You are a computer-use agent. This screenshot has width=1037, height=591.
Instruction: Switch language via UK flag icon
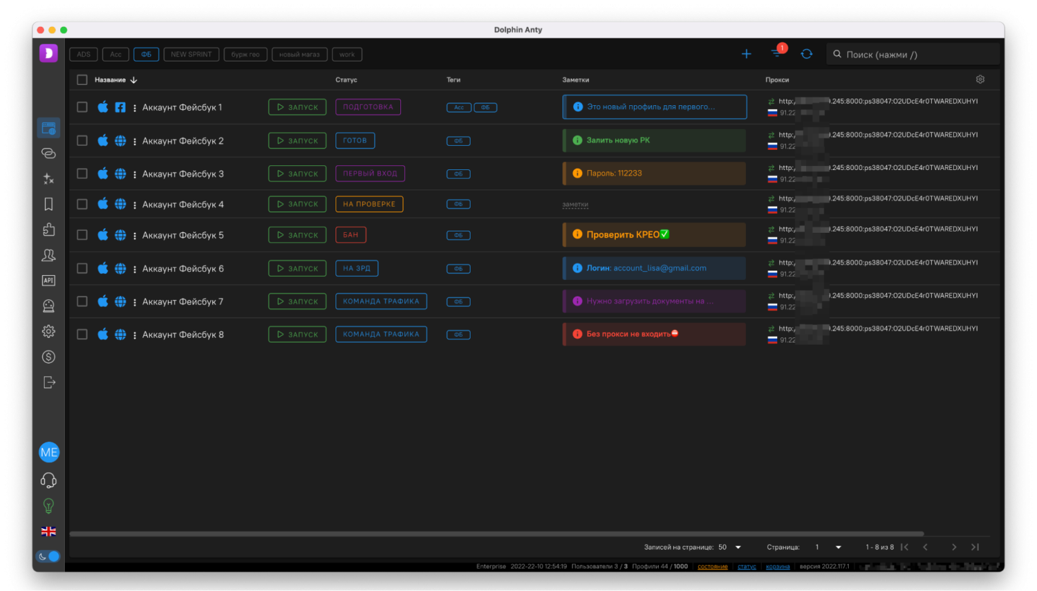pos(49,532)
